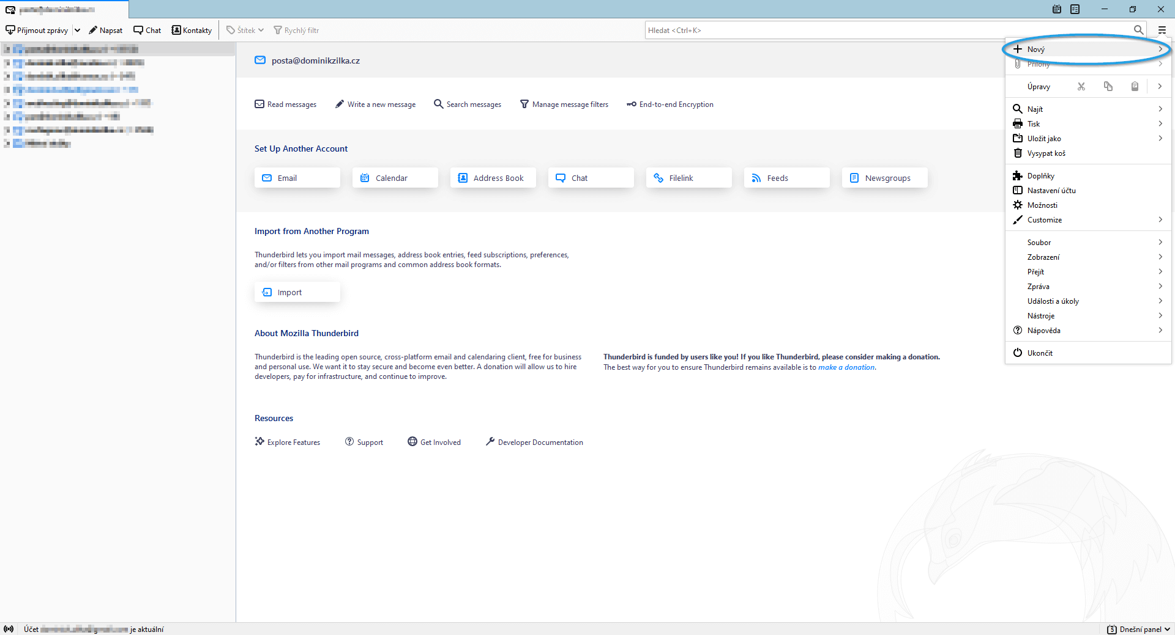This screenshot has height=635, width=1175.
Task: Click the Get Involved link
Action: click(x=435, y=442)
